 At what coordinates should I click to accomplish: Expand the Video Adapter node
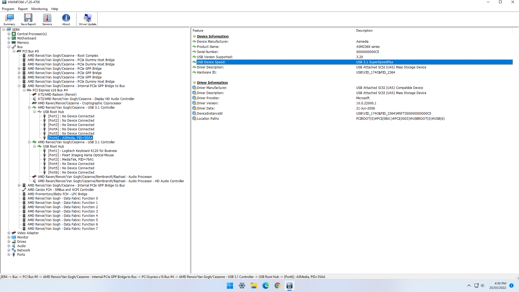tap(9, 233)
